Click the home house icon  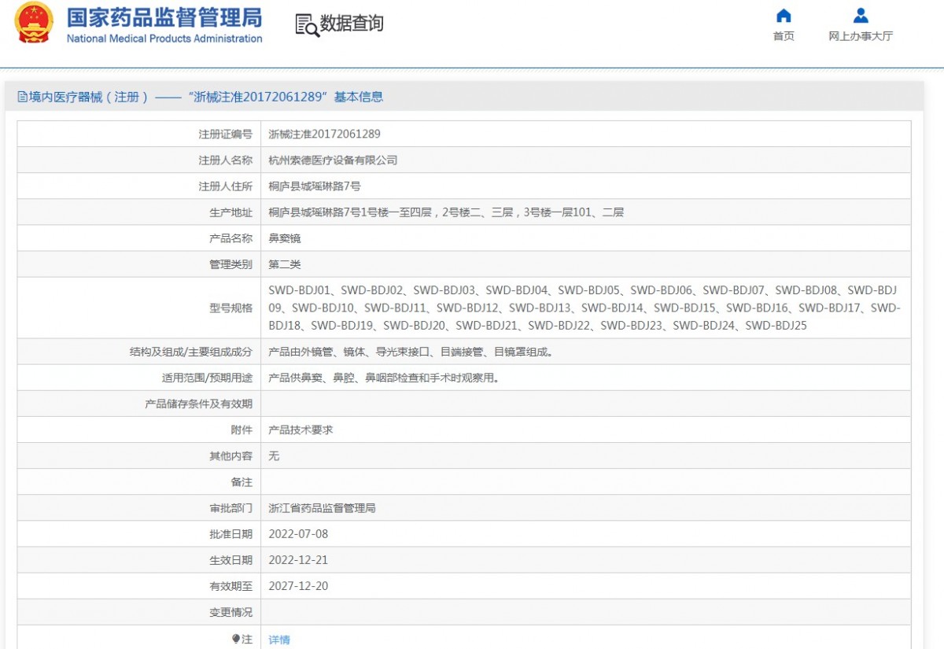784,16
